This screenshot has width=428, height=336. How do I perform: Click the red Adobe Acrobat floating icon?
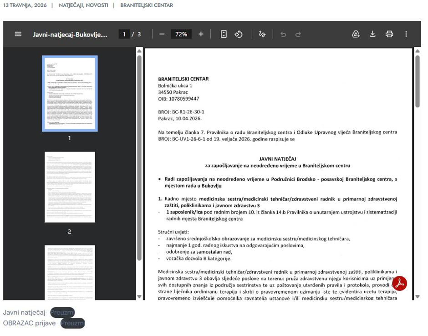399,283
